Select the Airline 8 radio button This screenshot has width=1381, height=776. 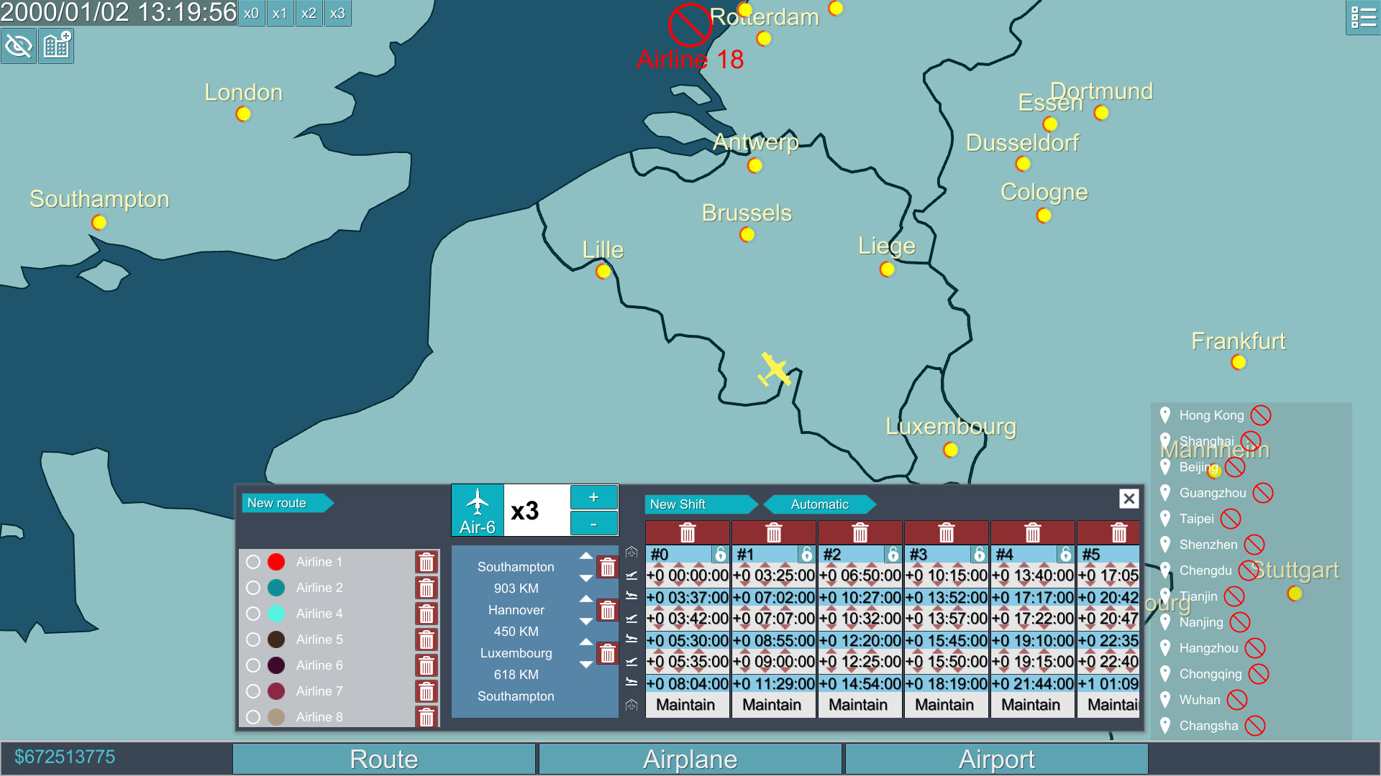pyautogui.click(x=252, y=716)
